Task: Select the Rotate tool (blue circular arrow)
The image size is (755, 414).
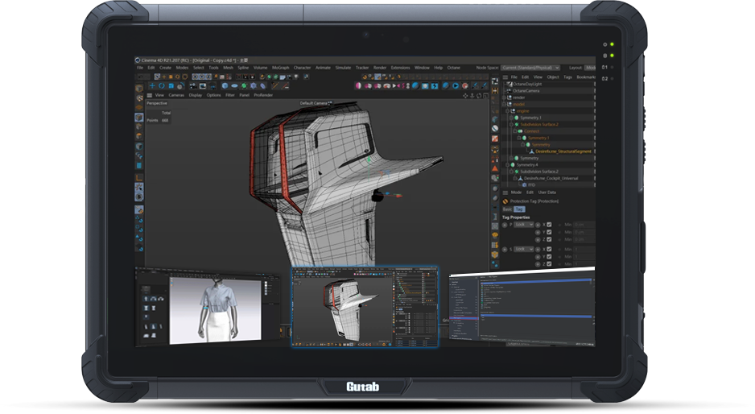Action: pyautogui.click(x=162, y=86)
